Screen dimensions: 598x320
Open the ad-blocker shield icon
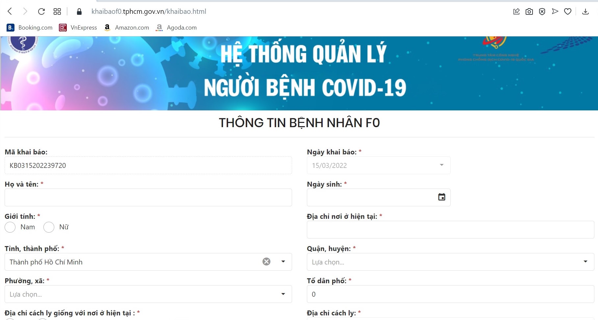[x=542, y=11]
